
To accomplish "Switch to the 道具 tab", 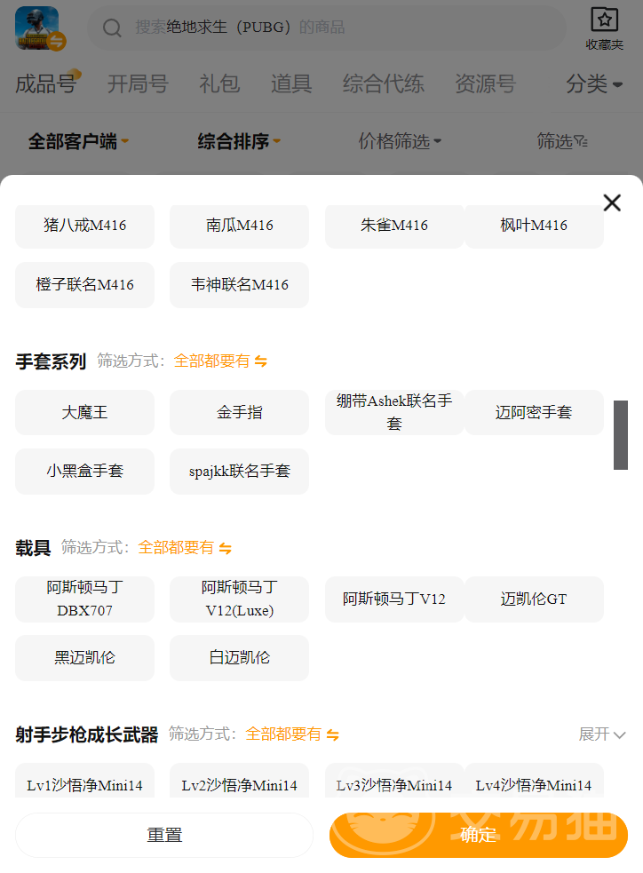I will pos(291,84).
